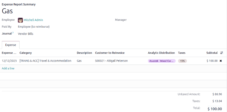This screenshot has width=227, height=112.
Task: Open the Mitchell Admin employee link
Action: click(x=33, y=20)
